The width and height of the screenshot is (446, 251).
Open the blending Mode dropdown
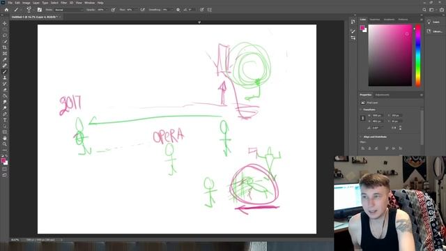pos(69,10)
